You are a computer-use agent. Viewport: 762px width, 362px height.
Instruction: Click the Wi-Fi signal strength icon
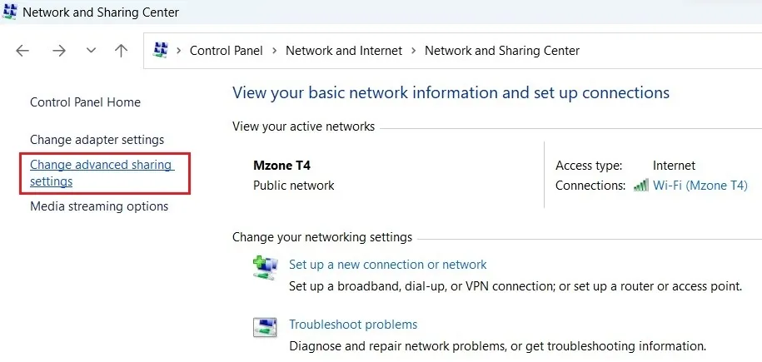[640, 186]
